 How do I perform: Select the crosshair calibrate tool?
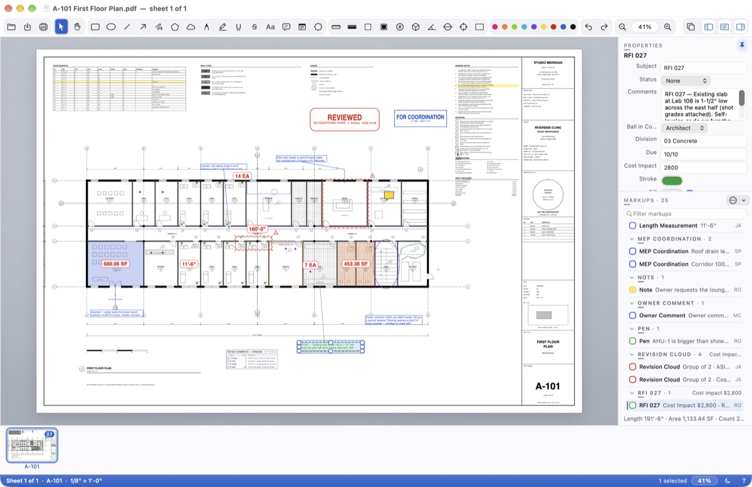(x=464, y=27)
